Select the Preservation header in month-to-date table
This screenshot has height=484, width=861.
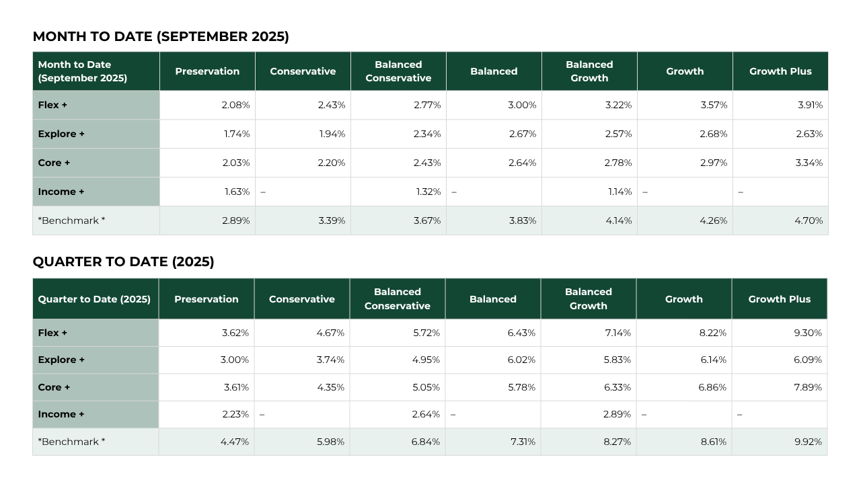coord(207,71)
